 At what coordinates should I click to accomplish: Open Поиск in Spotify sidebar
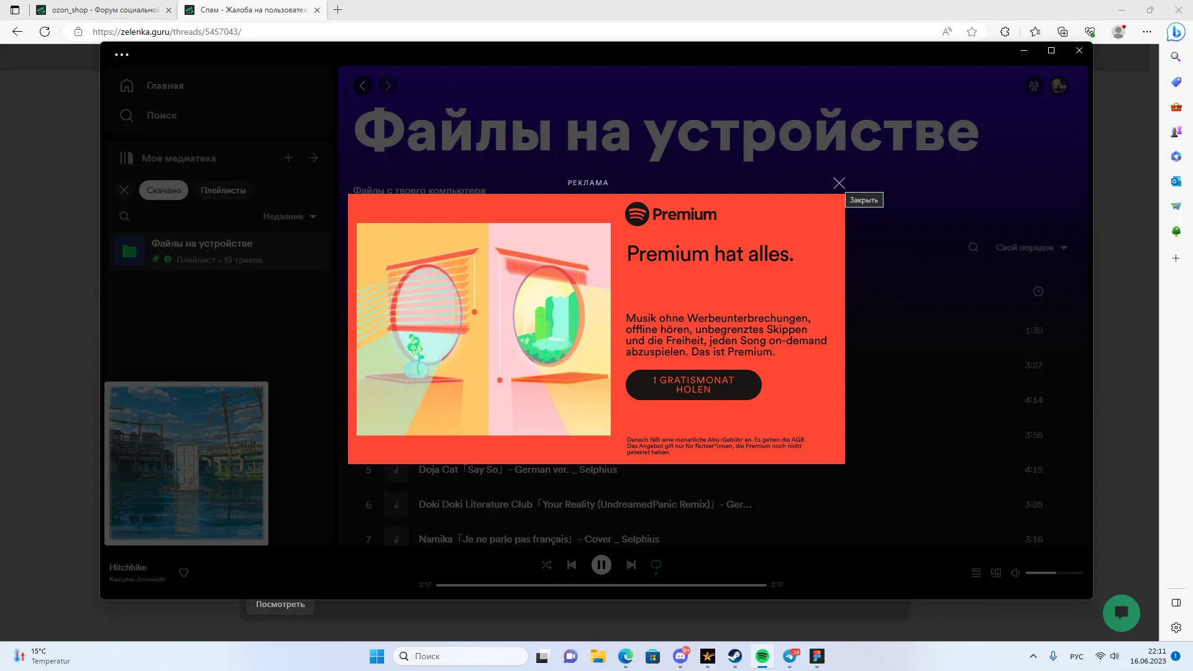click(149, 116)
